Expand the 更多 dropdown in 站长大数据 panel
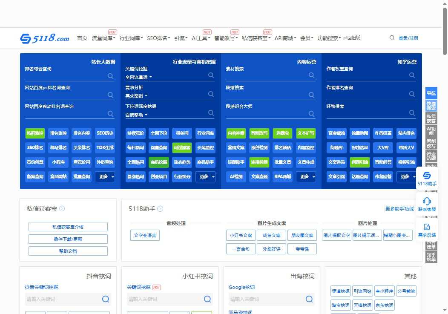448x314 pixels. 105,176
